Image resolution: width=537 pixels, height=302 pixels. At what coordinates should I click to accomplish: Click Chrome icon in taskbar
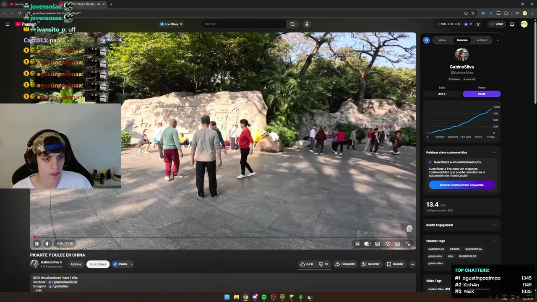point(245,297)
